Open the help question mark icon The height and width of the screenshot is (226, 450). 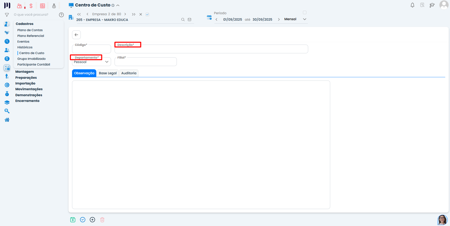[x=61, y=15]
